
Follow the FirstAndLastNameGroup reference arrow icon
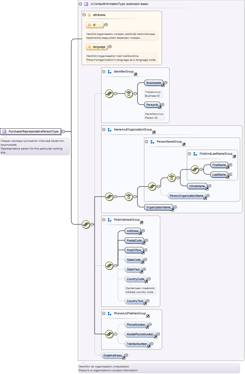point(234,157)
